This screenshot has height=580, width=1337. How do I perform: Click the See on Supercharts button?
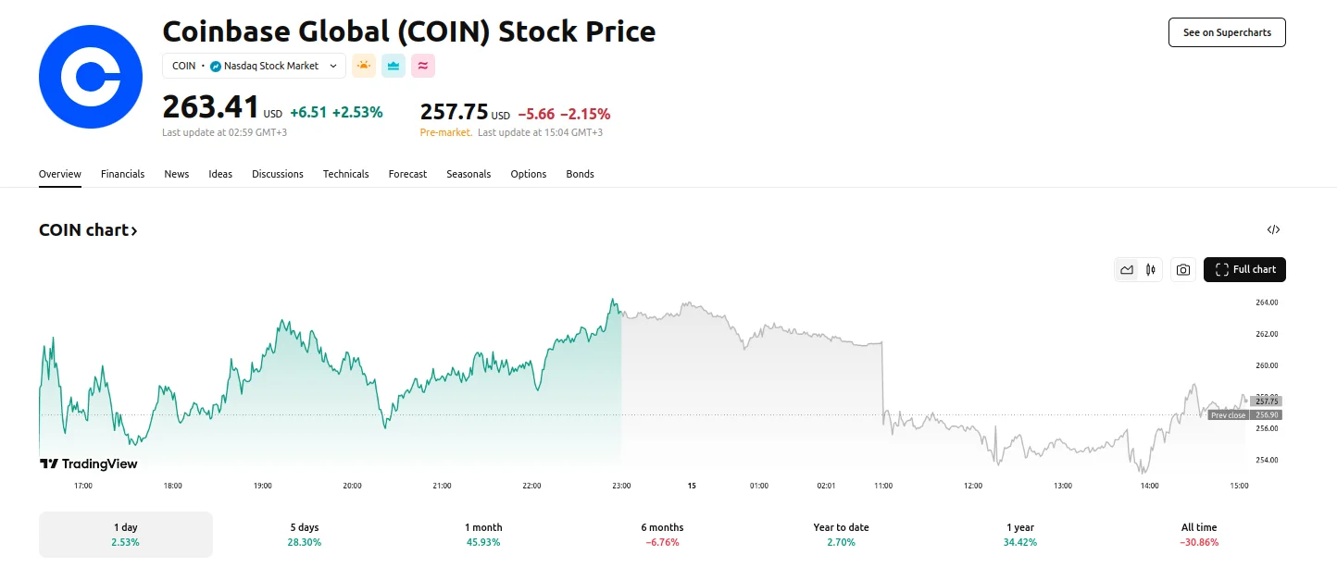(1226, 32)
